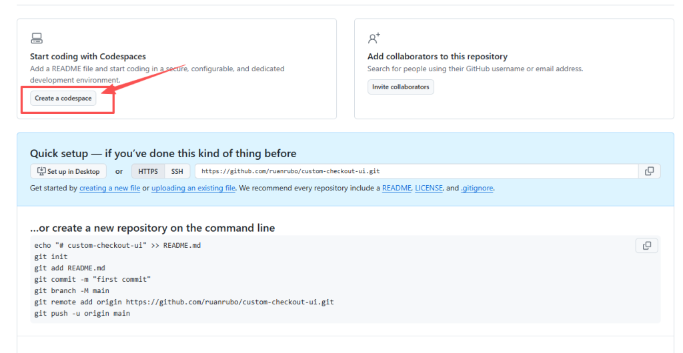Open the uploading an existing file link

tap(193, 188)
